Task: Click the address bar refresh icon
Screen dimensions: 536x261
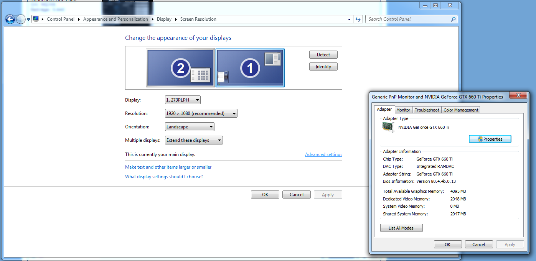Action: [x=358, y=19]
